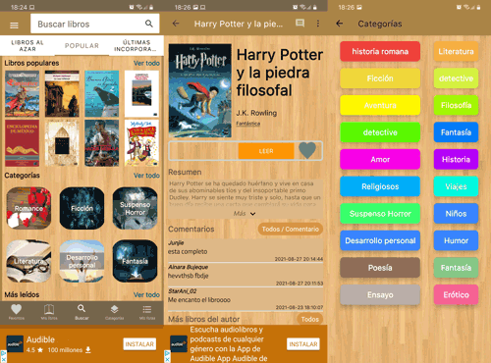Viewport: 491px width, 363px height.
Task: Switch to Popular tab
Action: [x=82, y=45]
